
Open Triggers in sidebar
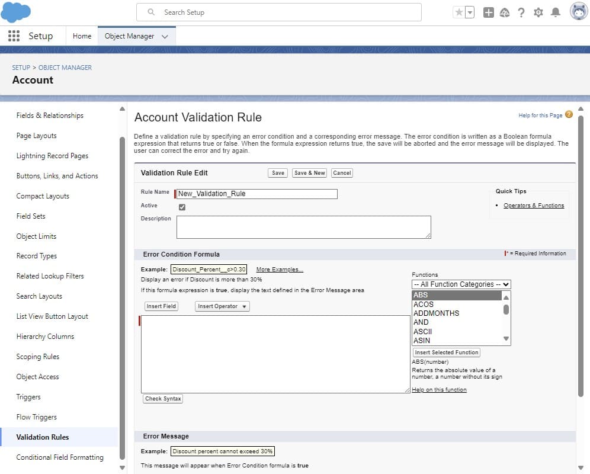pyautogui.click(x=28, y=397)
